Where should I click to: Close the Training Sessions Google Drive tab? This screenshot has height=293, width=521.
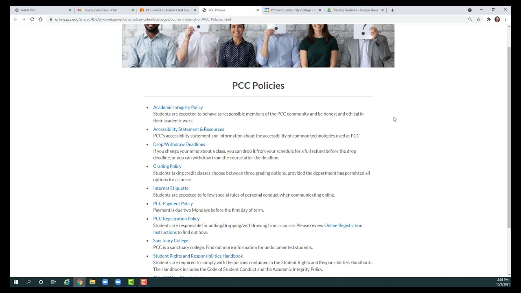click(382, 10)
